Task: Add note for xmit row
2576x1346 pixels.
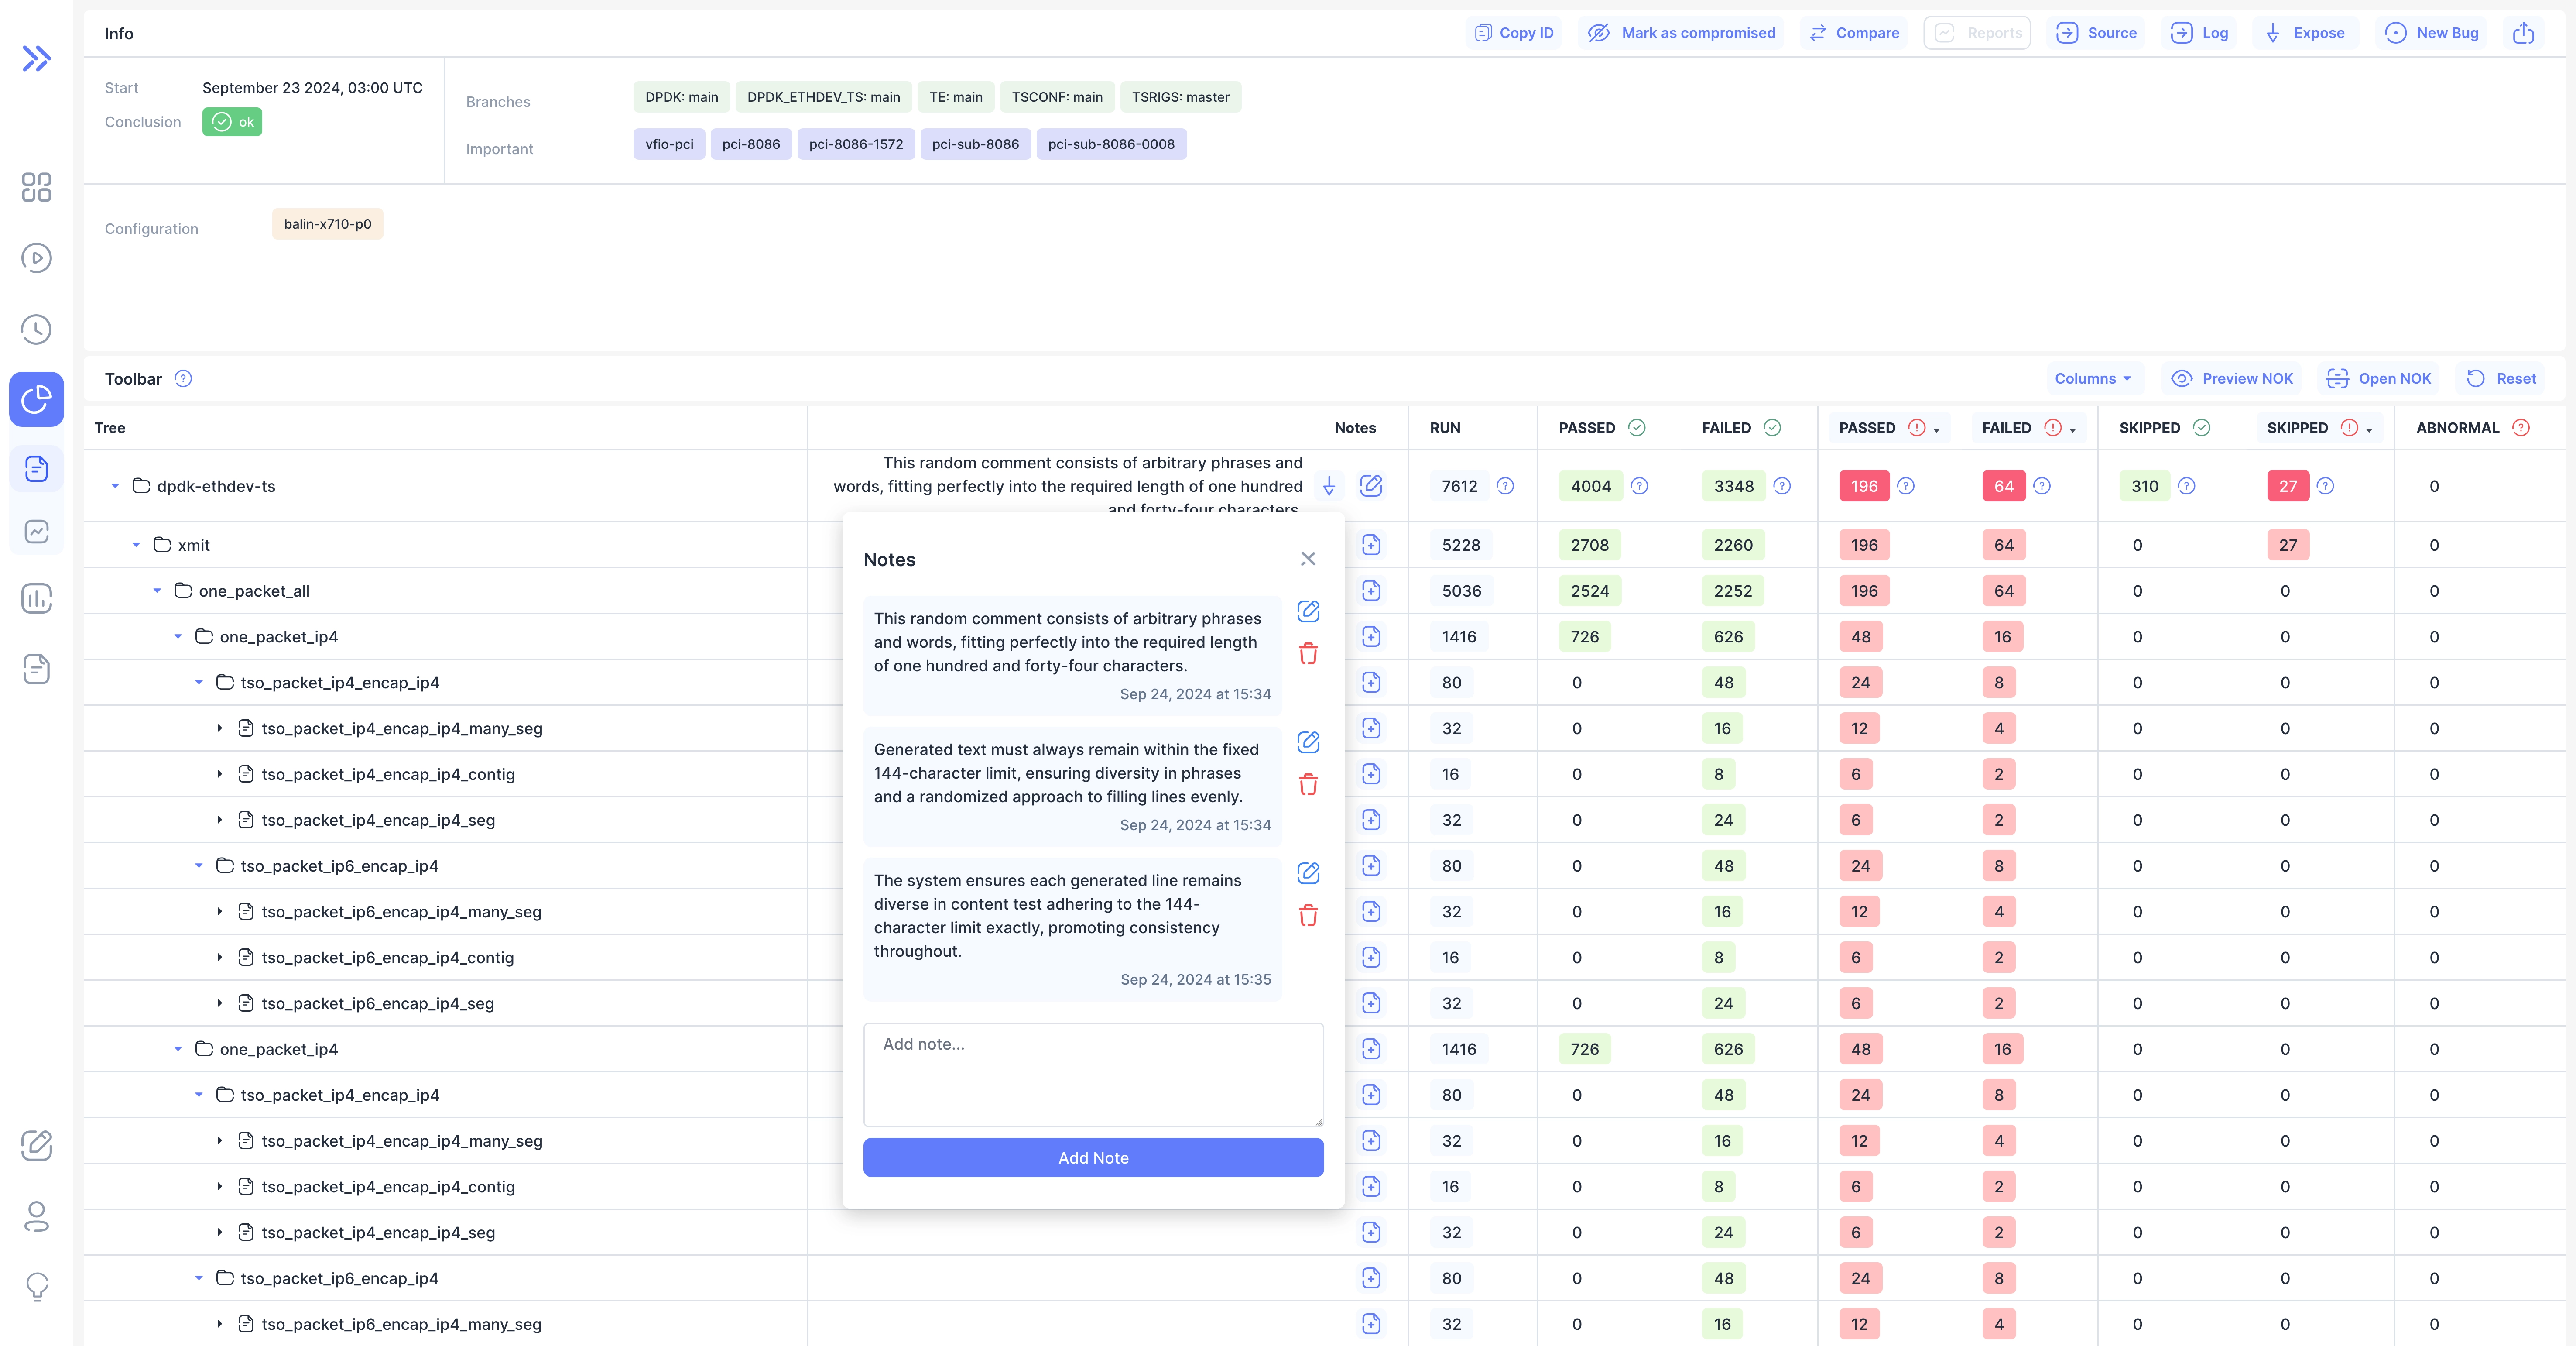Action: point(1371,545)
